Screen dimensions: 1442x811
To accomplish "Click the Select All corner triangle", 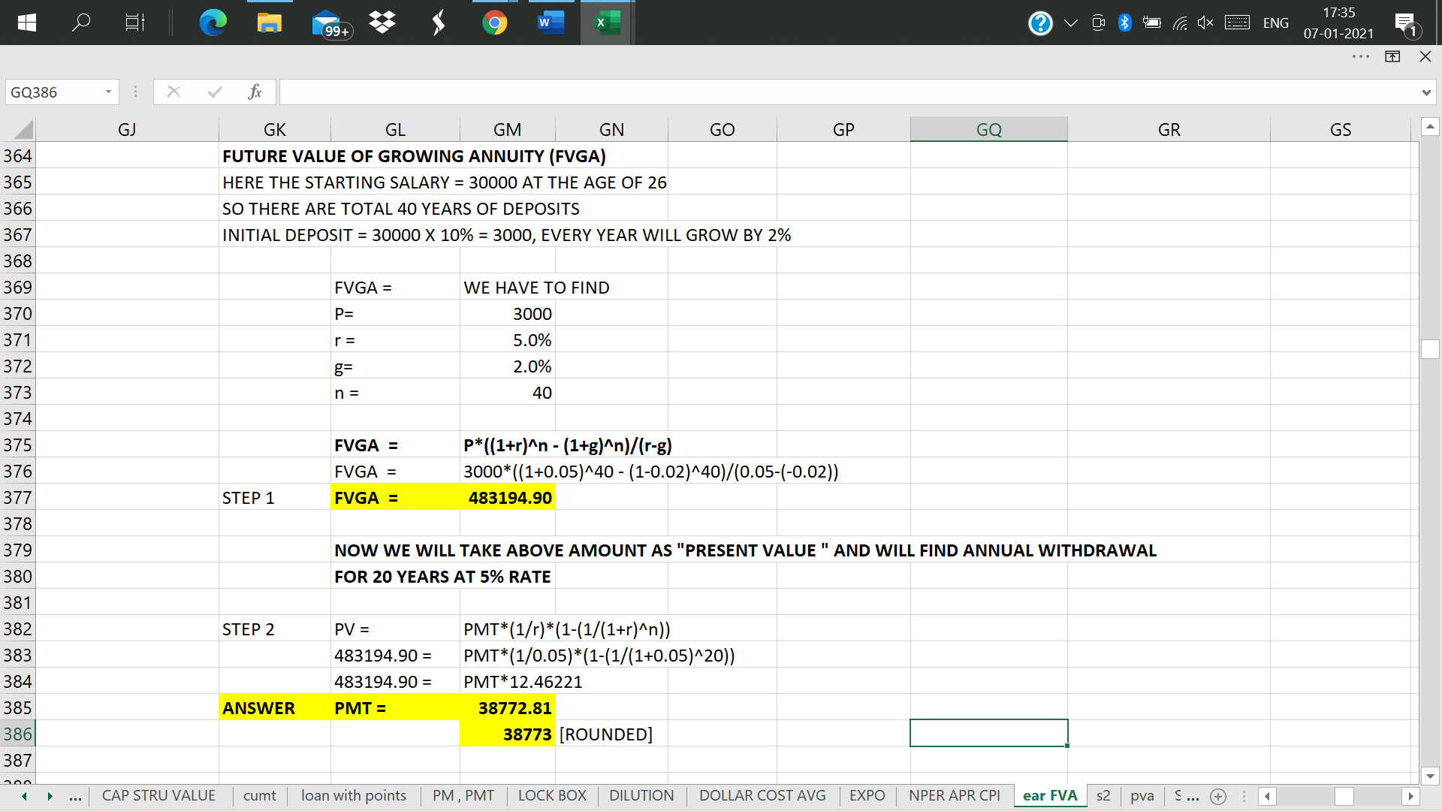I will pos(23,129).
